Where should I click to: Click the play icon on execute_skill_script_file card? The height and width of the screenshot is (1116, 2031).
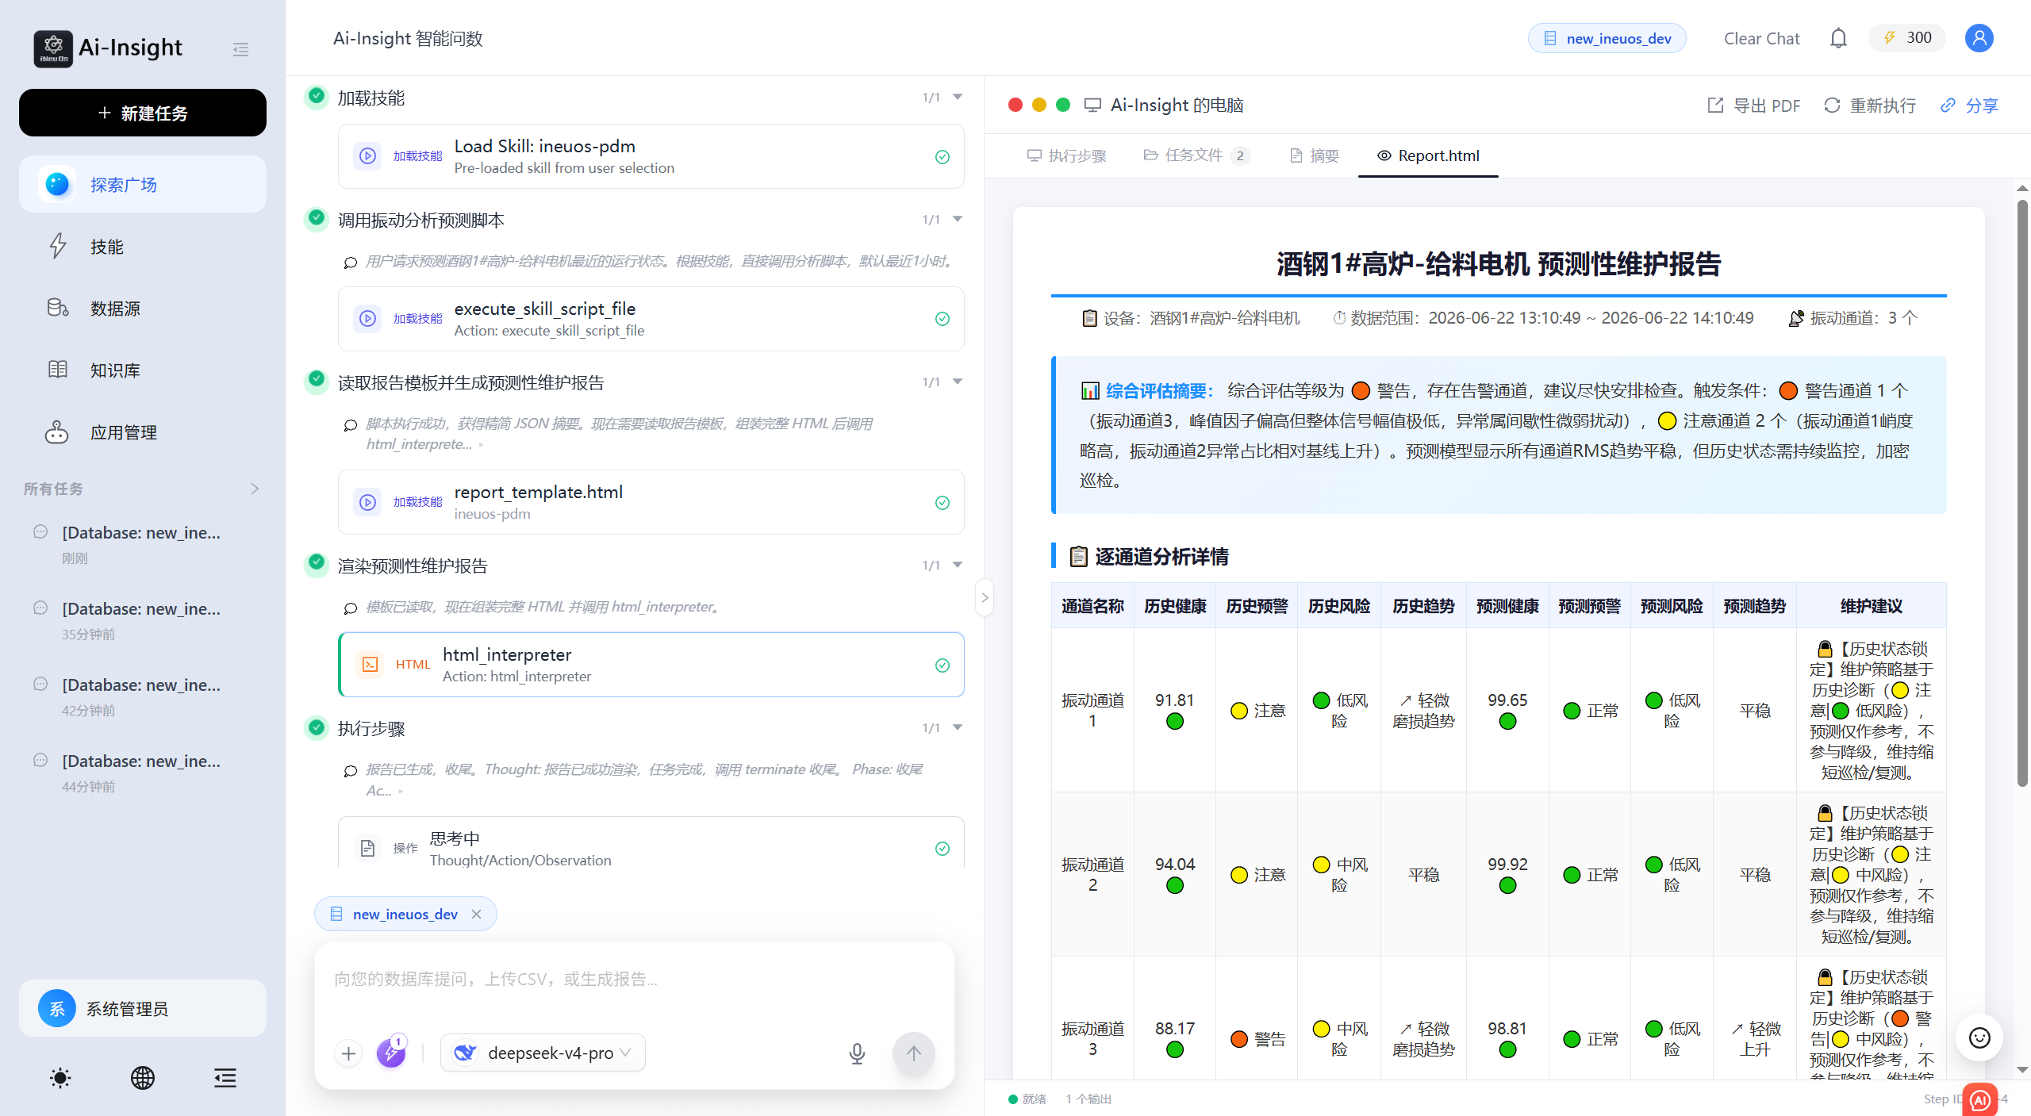(x=367, y=319)
